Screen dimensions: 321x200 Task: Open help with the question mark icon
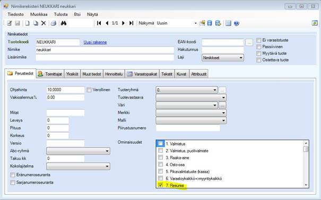pos(237,23)
